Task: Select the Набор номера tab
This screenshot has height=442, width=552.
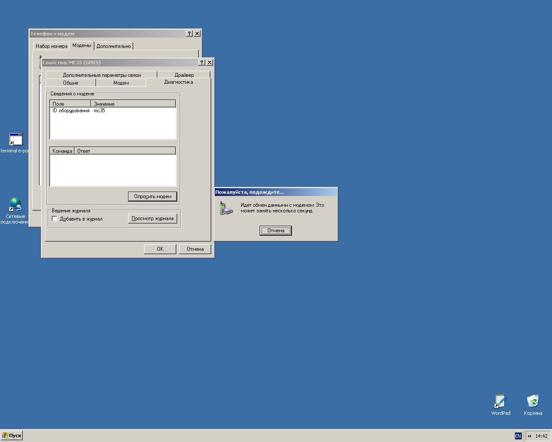Action: (51, 46)
